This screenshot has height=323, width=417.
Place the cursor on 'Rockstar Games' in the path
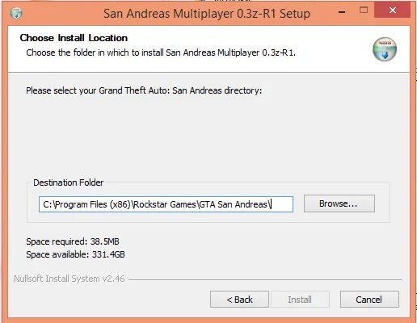click(x=165, y=204)
